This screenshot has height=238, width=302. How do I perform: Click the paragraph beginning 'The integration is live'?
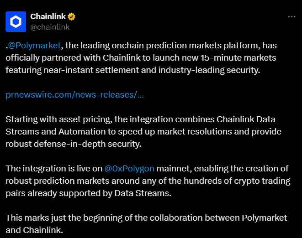tap(148, 181)
